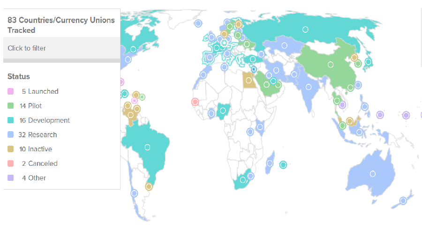Click the red Canceled color swatch
Image resolution: width=422 pixels, height=237 pixels.
[x=10, y=163]
